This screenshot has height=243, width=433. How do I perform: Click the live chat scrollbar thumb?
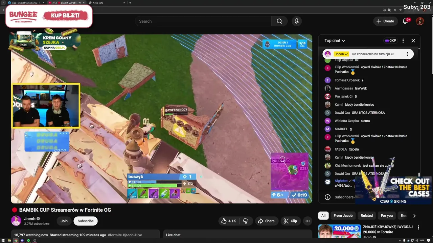pyautogui.click(x=419, y=174)
